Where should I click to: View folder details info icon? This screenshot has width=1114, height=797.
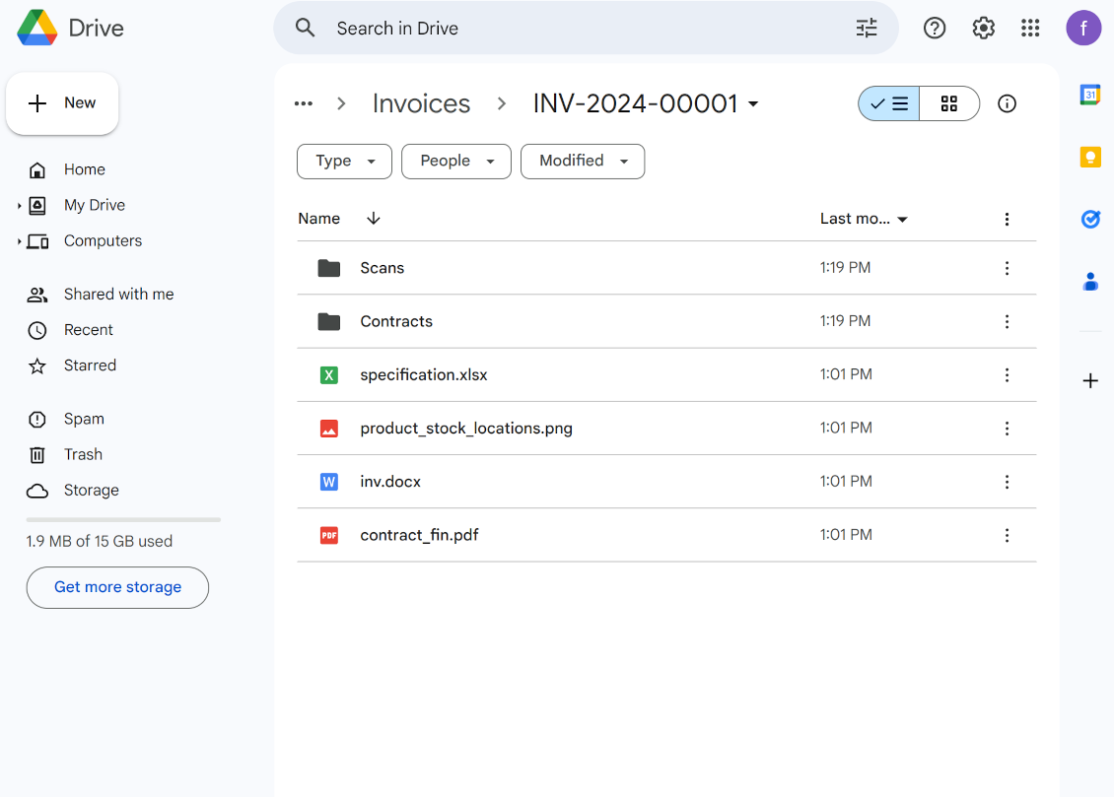click(1007, 103)
